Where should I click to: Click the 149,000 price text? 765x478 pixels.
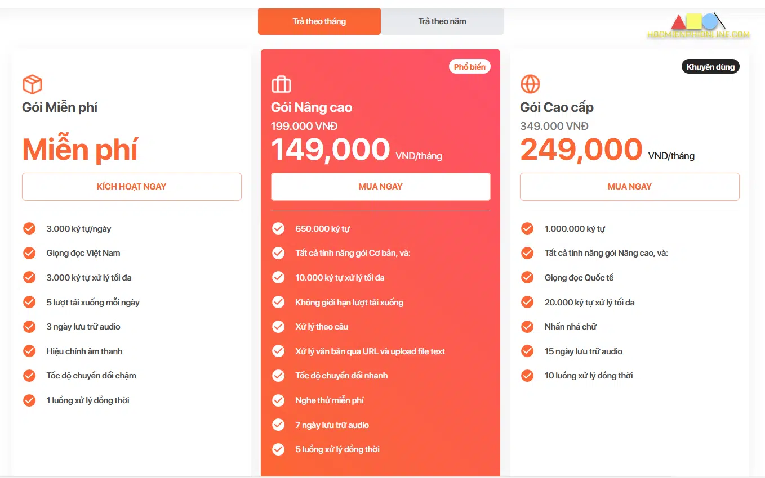(331, 150)
